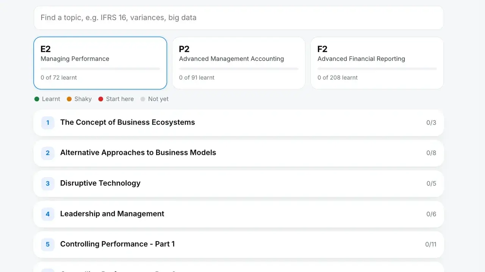
Task: Click the 'Not yet' legend label
Action: (158, 99)
